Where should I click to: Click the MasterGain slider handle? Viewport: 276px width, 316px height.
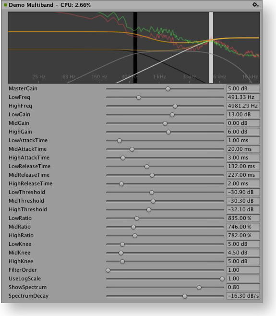click(x=168, y=89)
